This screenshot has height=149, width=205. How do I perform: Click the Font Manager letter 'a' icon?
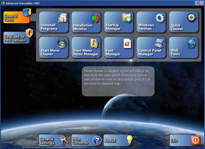[x=127, y=43]
